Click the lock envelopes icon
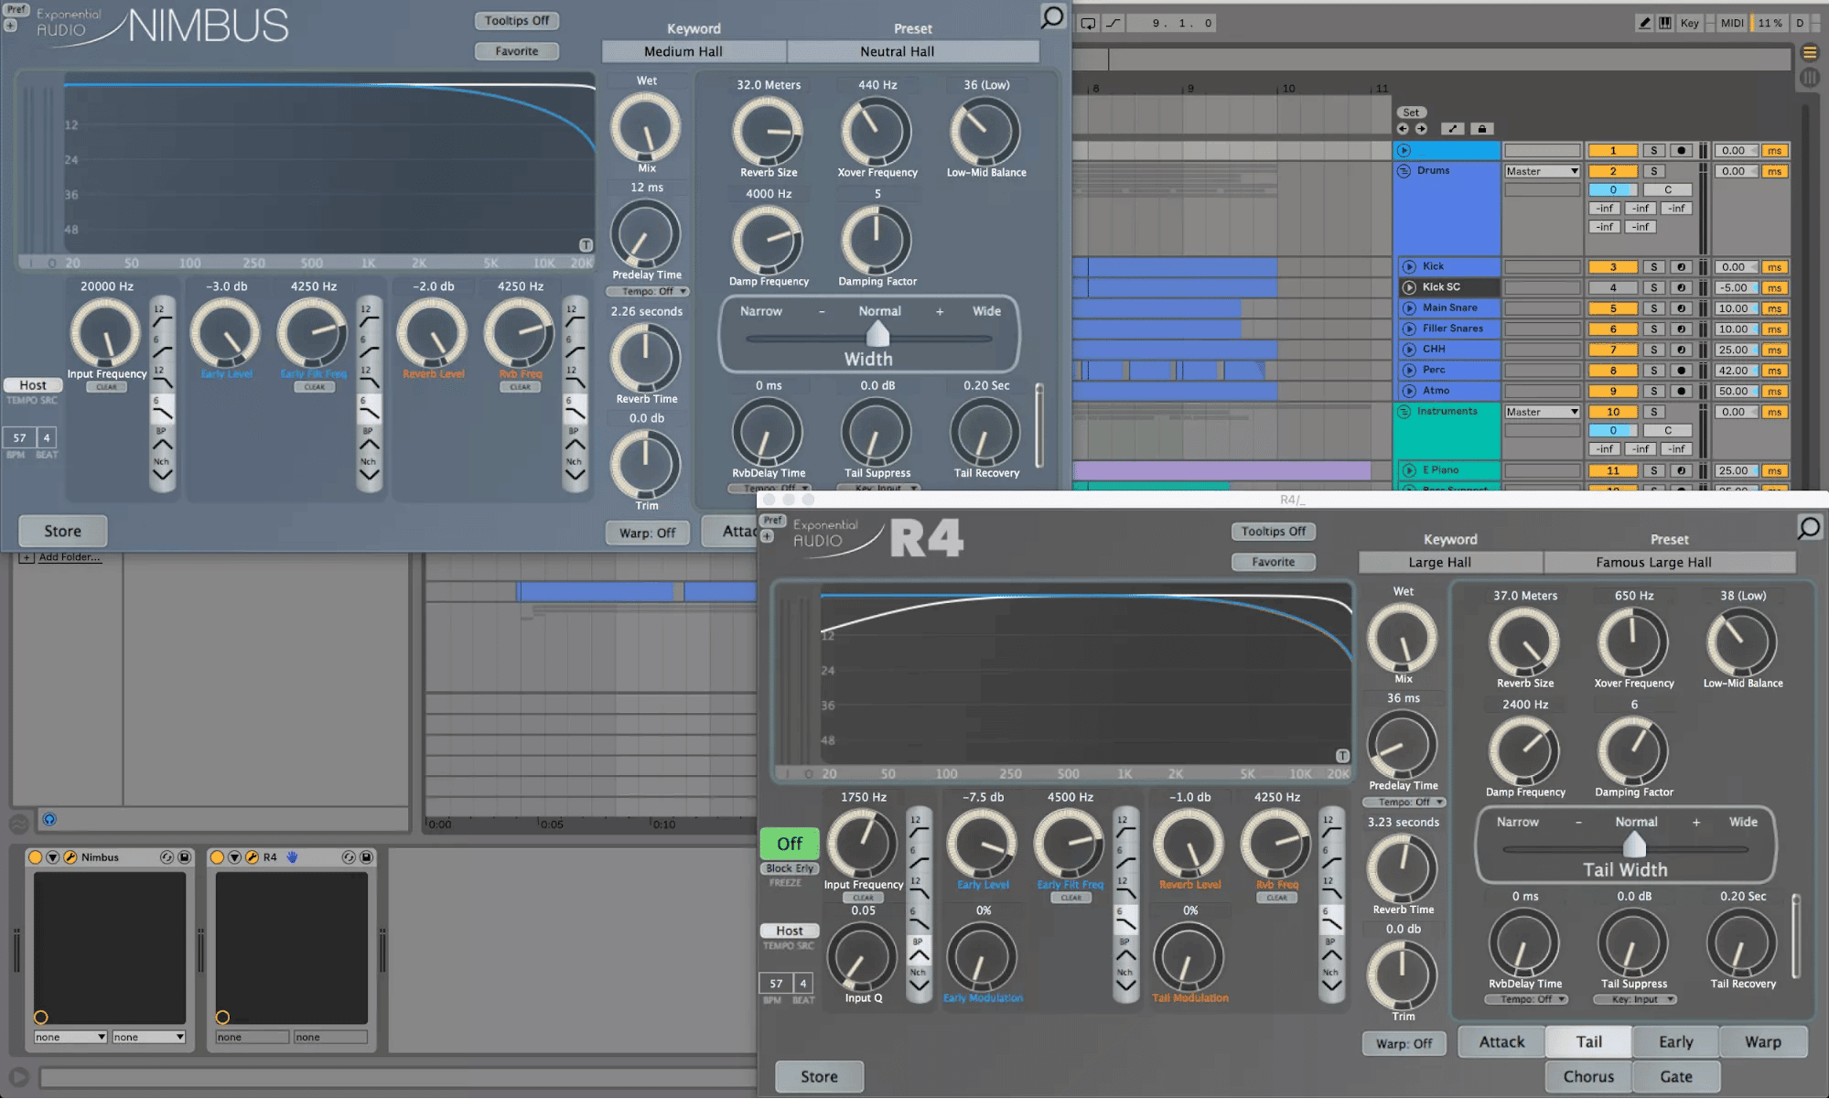 pyautogui.click(x=1482, y=129)
